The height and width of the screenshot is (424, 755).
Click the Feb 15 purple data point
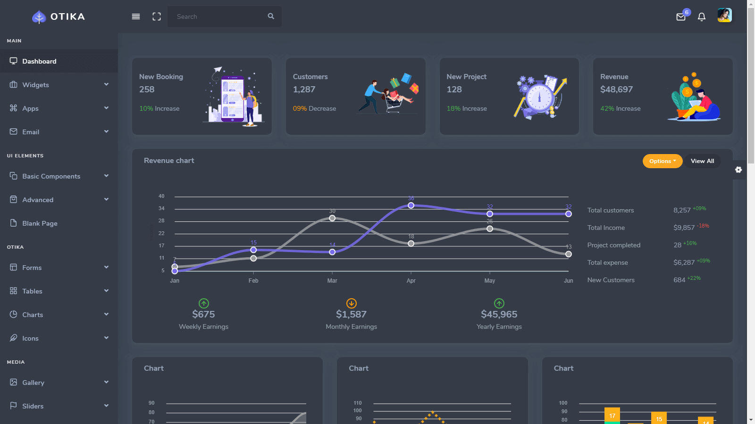pos(253,250)
